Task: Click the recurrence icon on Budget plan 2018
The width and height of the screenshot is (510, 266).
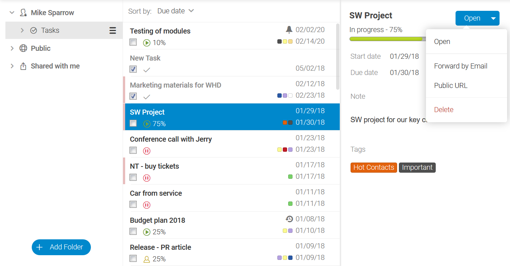Action: click(290, 219)
